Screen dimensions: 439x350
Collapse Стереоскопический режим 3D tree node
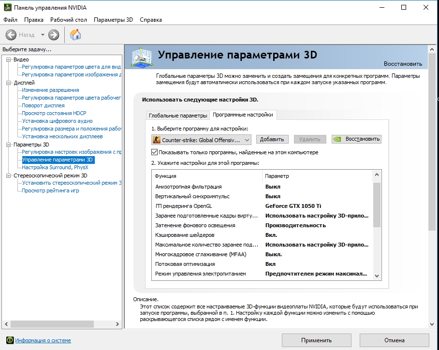[8, 175]
